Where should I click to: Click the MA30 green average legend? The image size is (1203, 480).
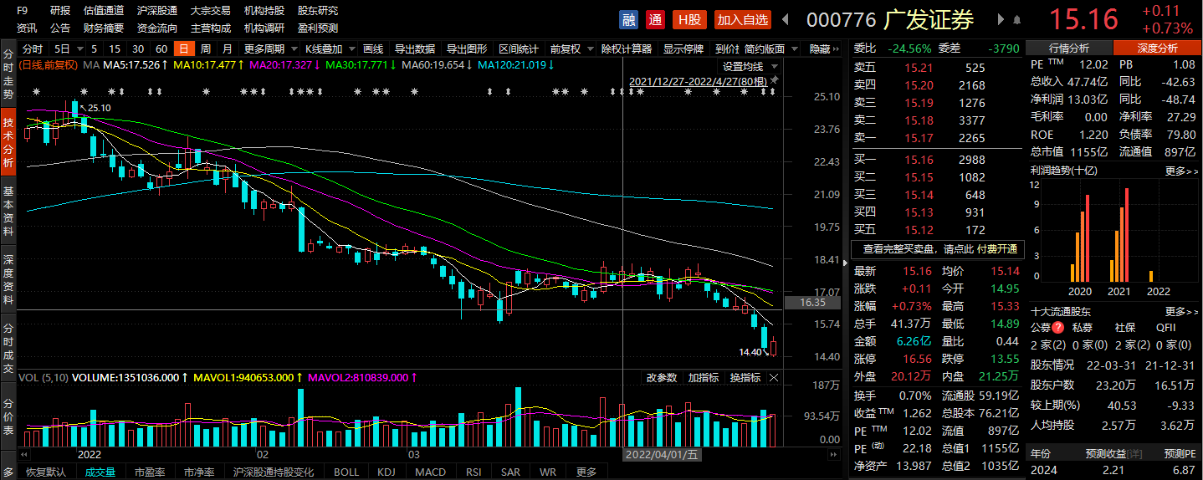pyautogui.click(x=361, y=64)
